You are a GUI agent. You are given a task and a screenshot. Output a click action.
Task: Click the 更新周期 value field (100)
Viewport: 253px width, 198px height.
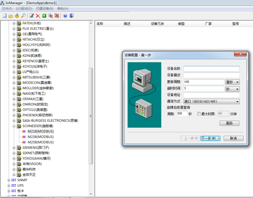204,82
